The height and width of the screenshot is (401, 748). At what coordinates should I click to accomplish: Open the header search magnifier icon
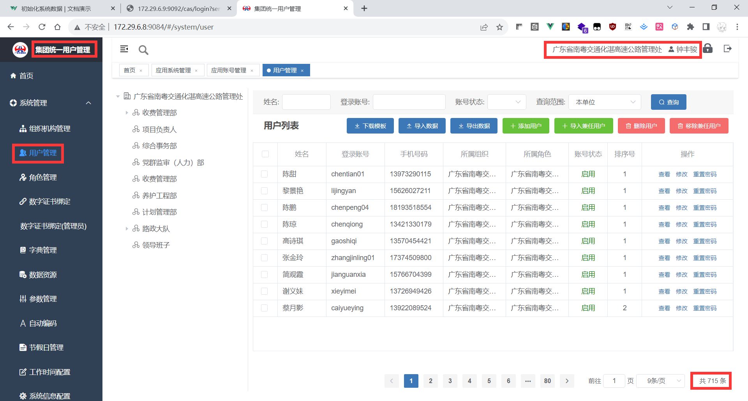tap(143, 50)
